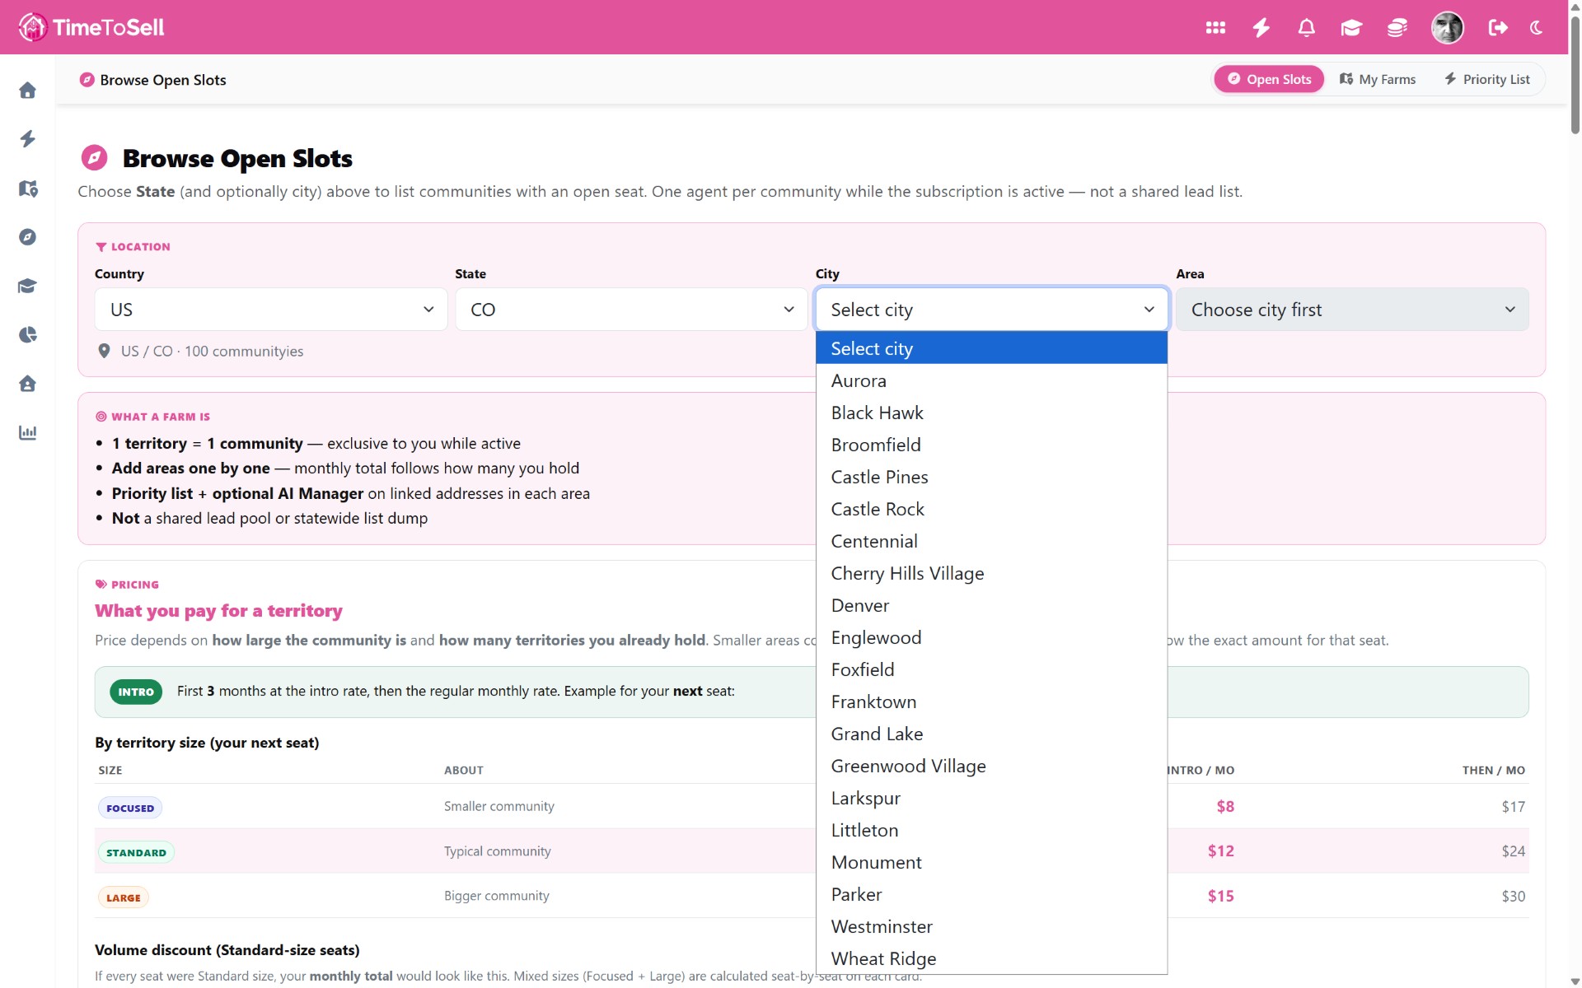Open the user avatar profile

tap(1447, 27)
